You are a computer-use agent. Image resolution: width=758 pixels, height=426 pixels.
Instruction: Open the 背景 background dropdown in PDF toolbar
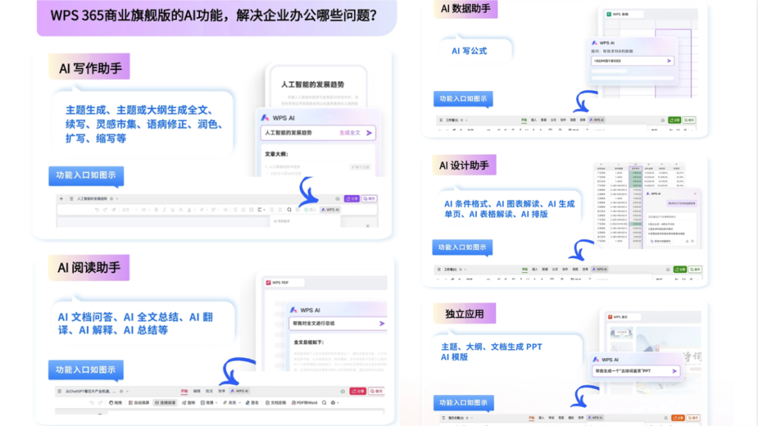(209, 403)
